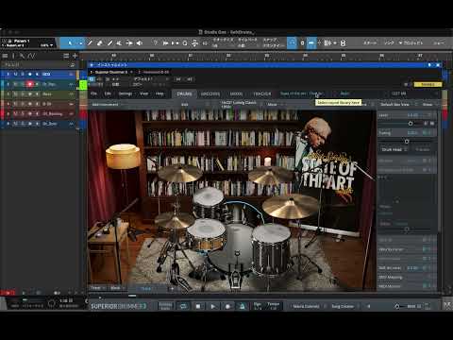Click the Add Instrument button

pos(105,104)
